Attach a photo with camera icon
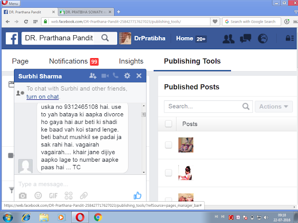This screenshot has height=223, width=298. [23, 196]
